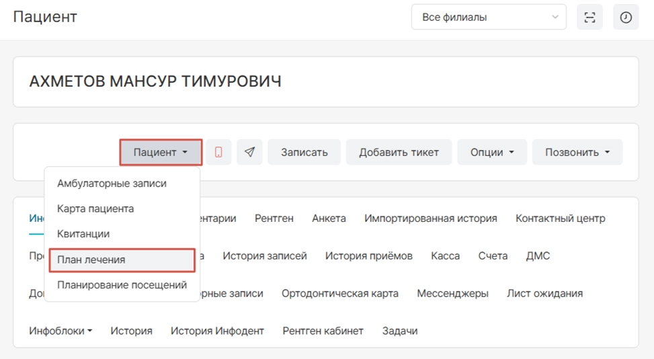
Task: Expand the Инфоблоки tab dropdown
Action: click(60, 331)
